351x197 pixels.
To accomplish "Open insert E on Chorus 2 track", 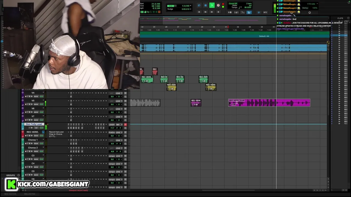I will click(x=79, y=151).
